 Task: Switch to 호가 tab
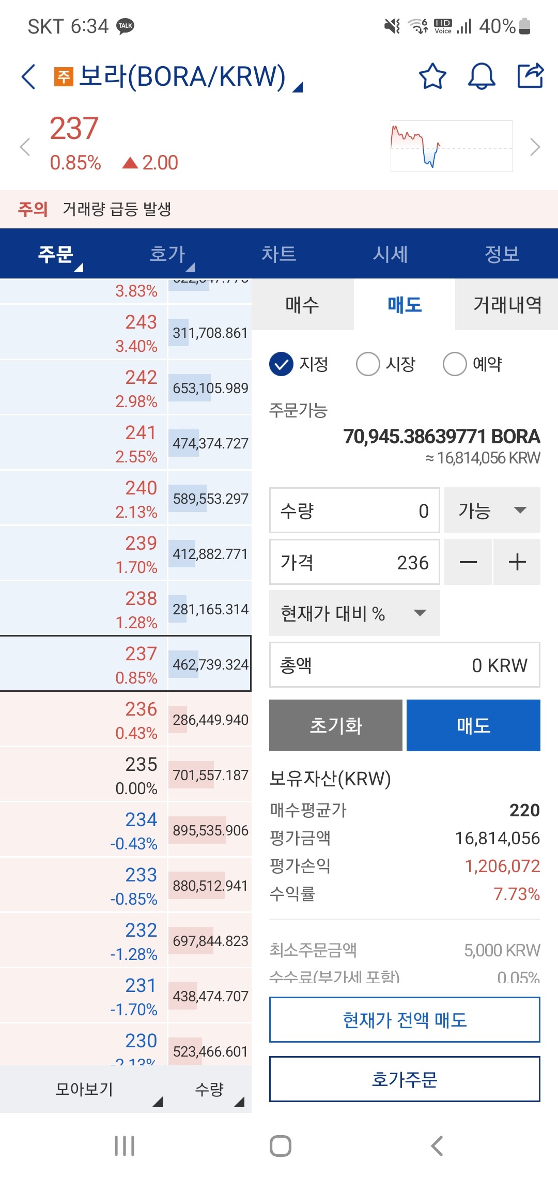(167, 254)
